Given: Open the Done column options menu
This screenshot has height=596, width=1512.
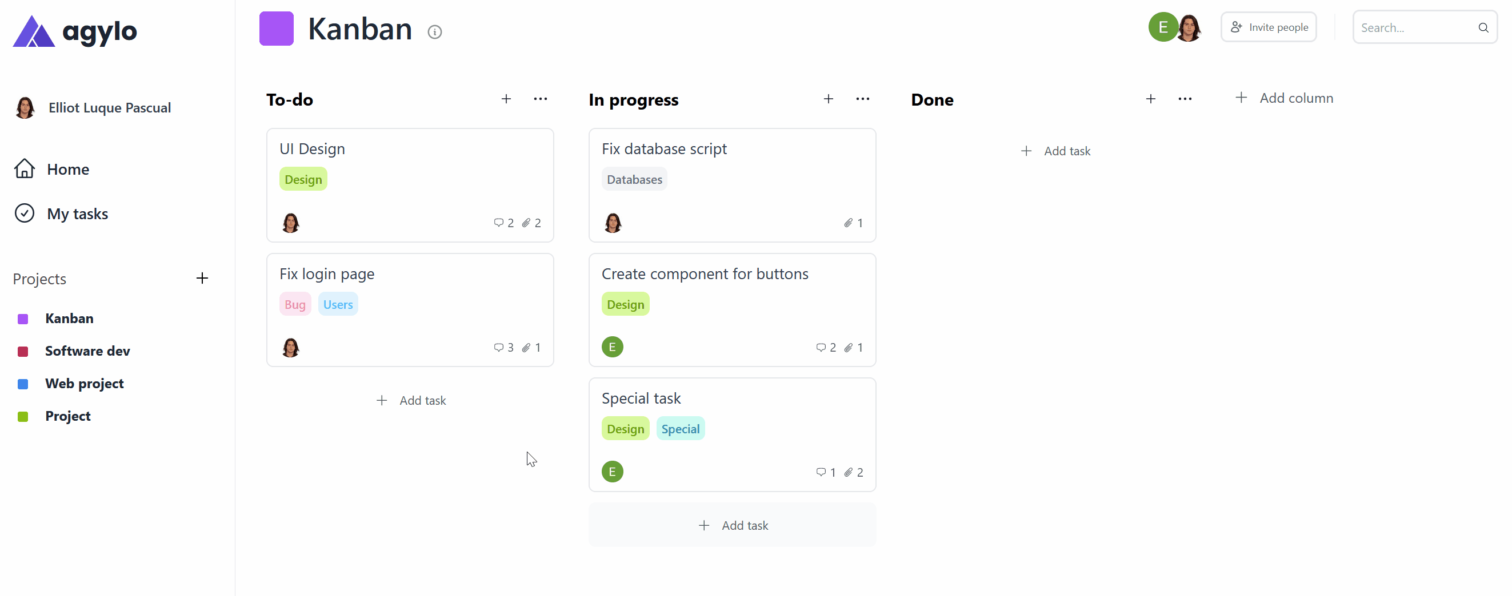Looking at the screenshot, I should 1185,99.
